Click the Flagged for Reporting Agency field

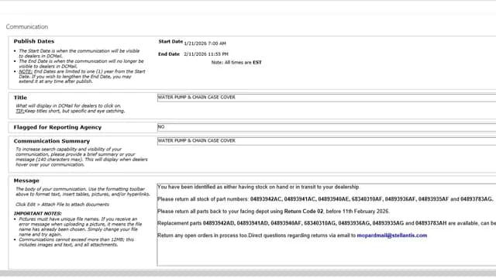326,127
